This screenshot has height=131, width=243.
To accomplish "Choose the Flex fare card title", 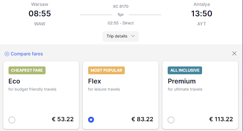I will pos(95,81).
